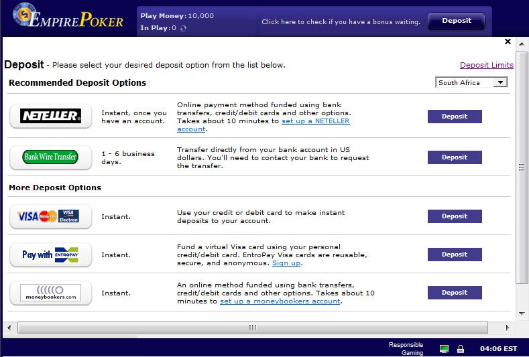529x357 pixels.
Task: Click the vertical scrollbar up arrow
Action: pos(522,44)
